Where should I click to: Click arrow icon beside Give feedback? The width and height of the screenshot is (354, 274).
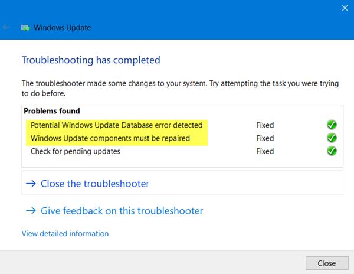pyautogui.click(x=31, y=211)
